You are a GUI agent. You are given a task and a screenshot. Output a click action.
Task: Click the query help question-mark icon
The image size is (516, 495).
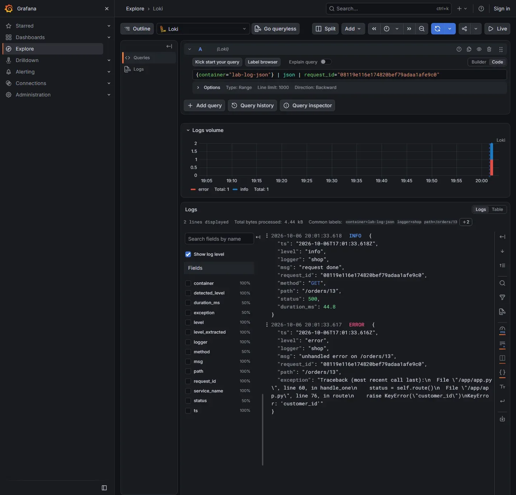point(459,49)
